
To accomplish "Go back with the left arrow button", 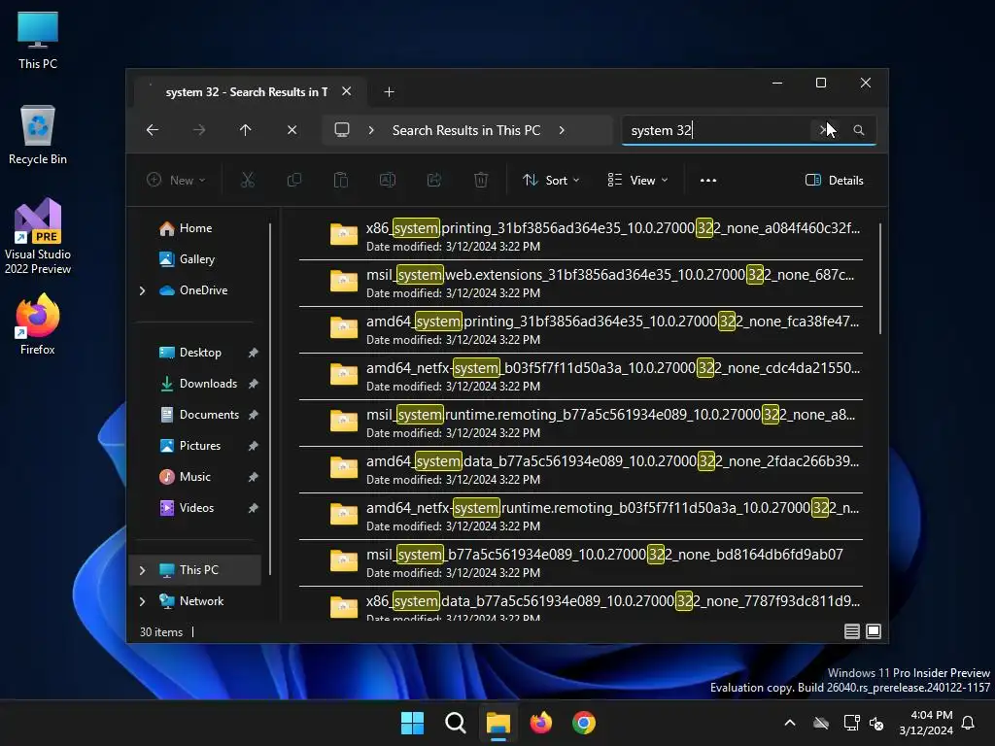I will click(x=153, y=130).
